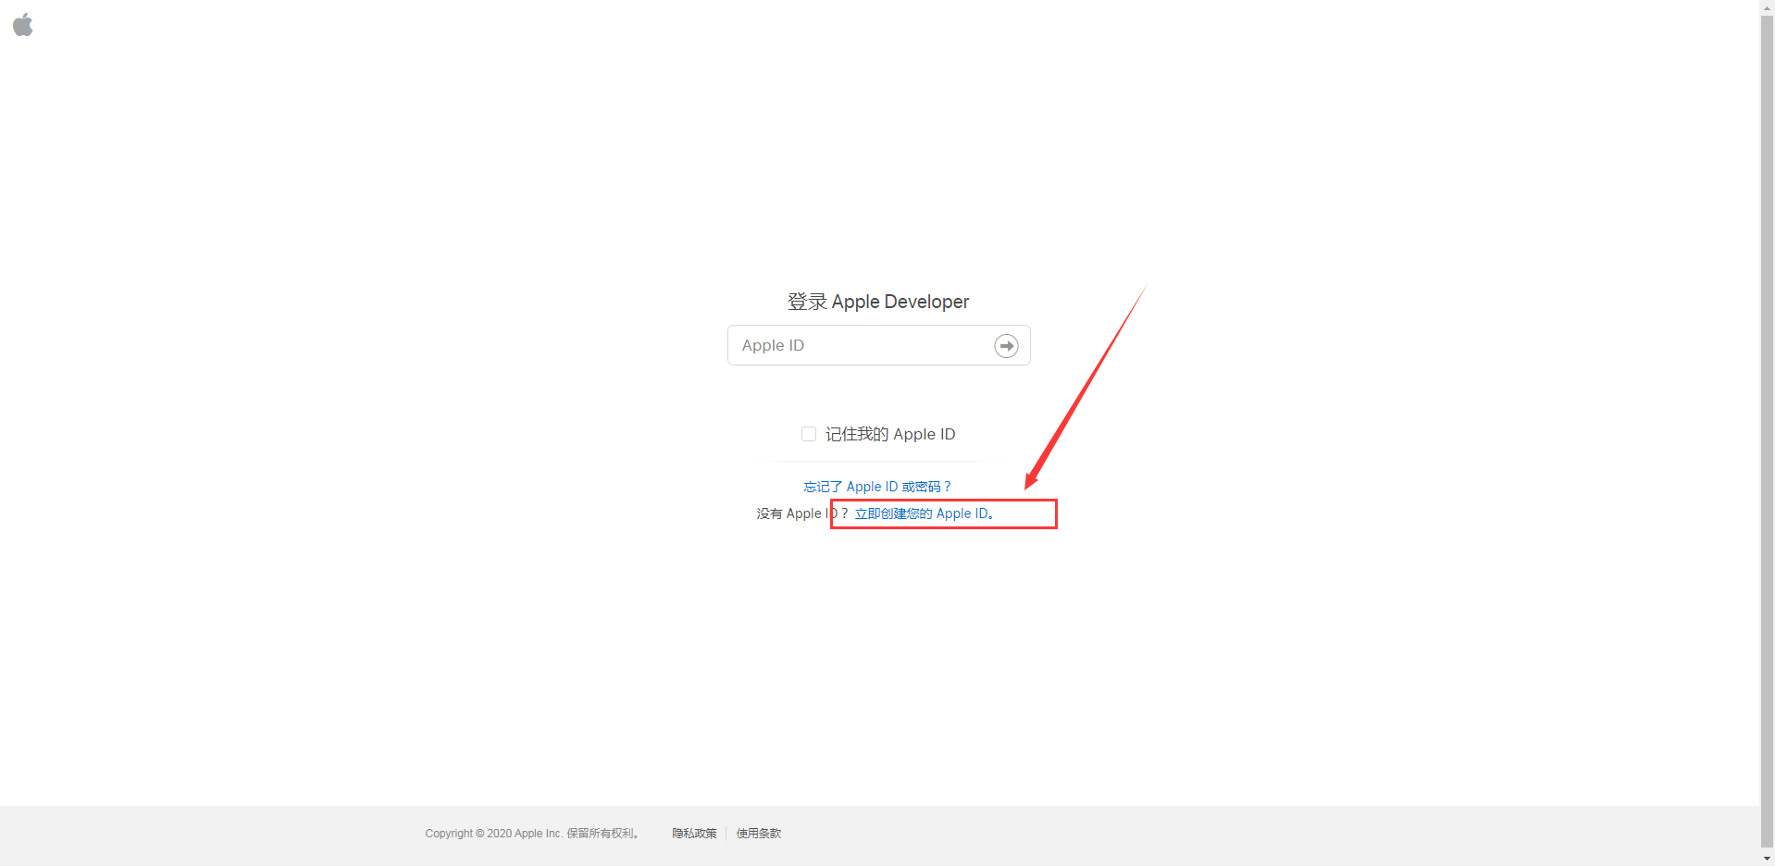Open the 忘记了 Apple ID 或密码 link
The height and width of the screenshot is (866, 1775).
[x=877, y=487]
